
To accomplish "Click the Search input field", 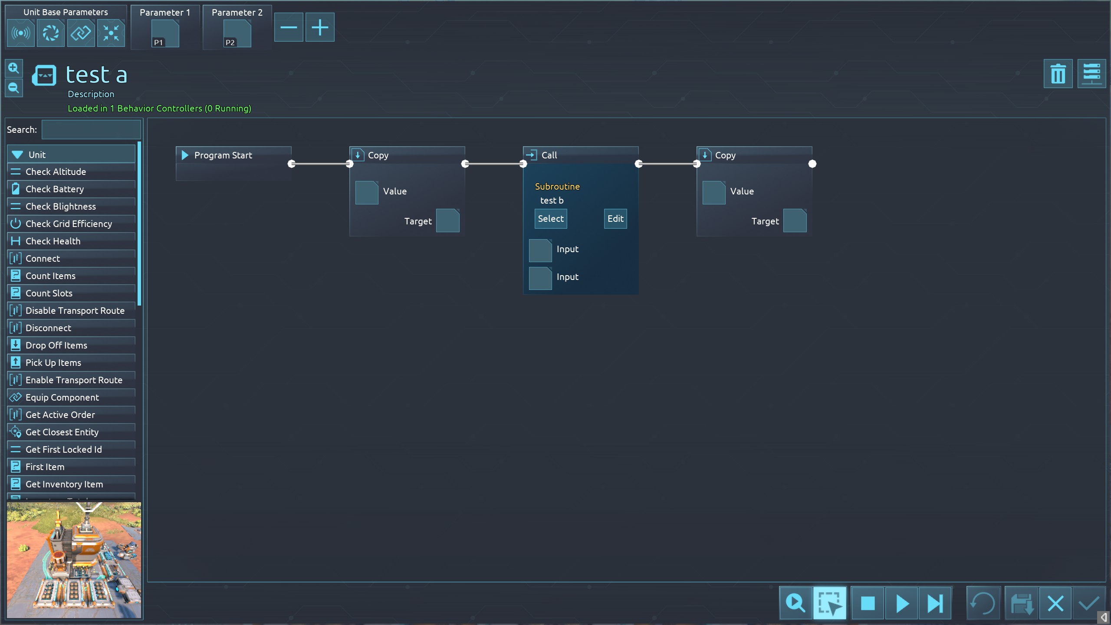I will [x=91, y=130].
